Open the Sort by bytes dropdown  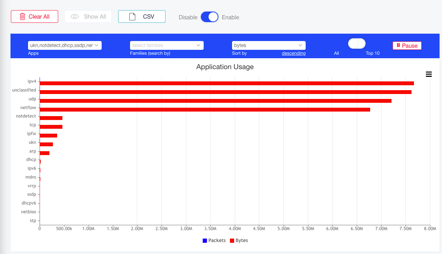click(x=269, y=45)
